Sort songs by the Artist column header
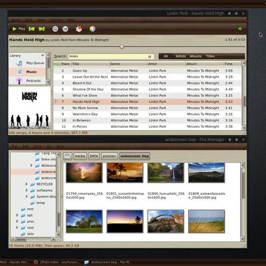 coord(166,64)
